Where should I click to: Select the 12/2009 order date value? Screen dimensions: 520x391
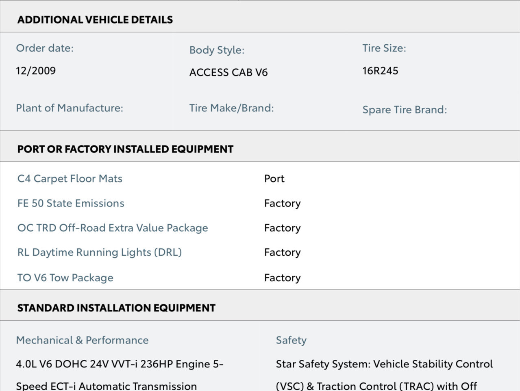point(36,71)
